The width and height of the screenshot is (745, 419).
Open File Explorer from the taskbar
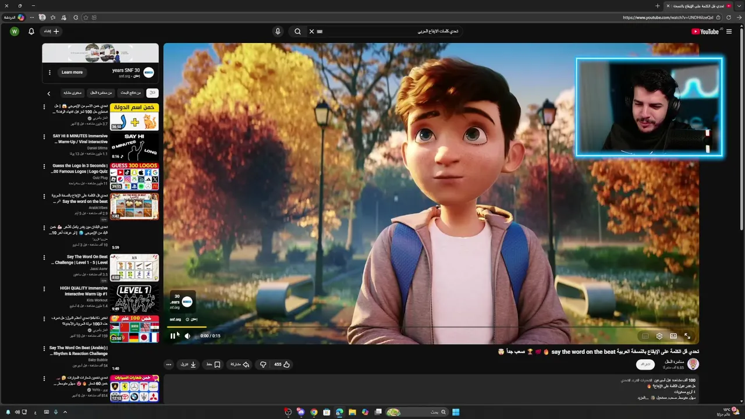(x=352, y=412)
